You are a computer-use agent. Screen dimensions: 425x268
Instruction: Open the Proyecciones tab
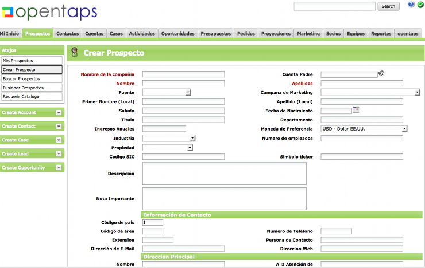point(276,34)
